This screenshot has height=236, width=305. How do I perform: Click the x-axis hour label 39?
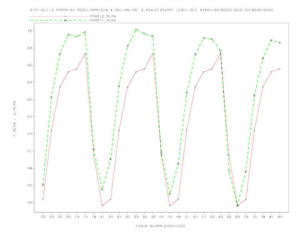tap(153, 217)
